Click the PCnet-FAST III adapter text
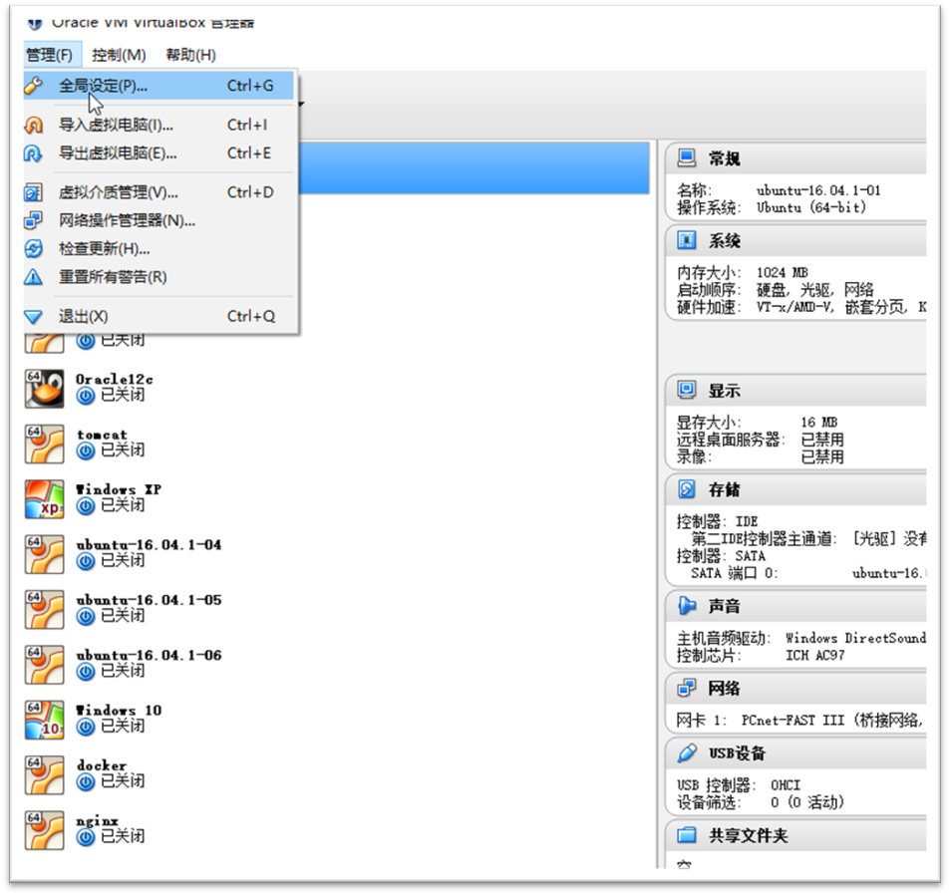The height and width of the screenshot is (895, 951). click(792, 721)
